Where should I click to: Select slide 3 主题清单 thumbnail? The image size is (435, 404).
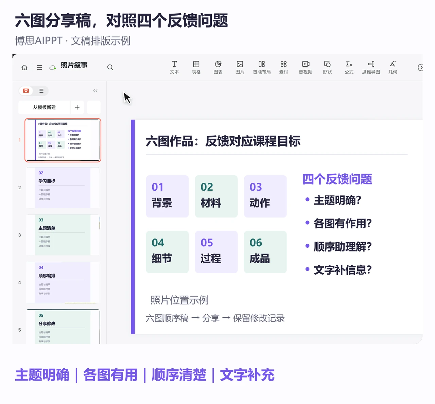(63, 235)
